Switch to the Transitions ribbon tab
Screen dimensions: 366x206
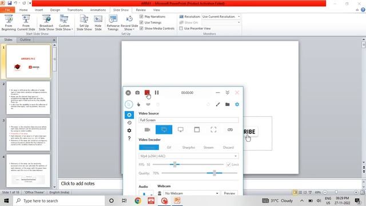(x=75, y=10)
